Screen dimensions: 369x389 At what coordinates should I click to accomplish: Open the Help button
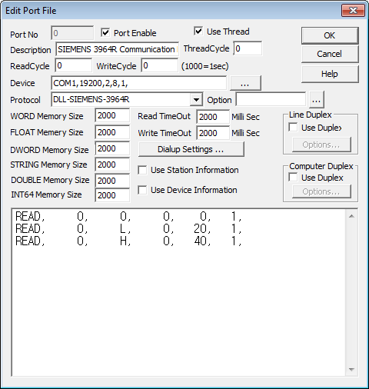[330, 74]
